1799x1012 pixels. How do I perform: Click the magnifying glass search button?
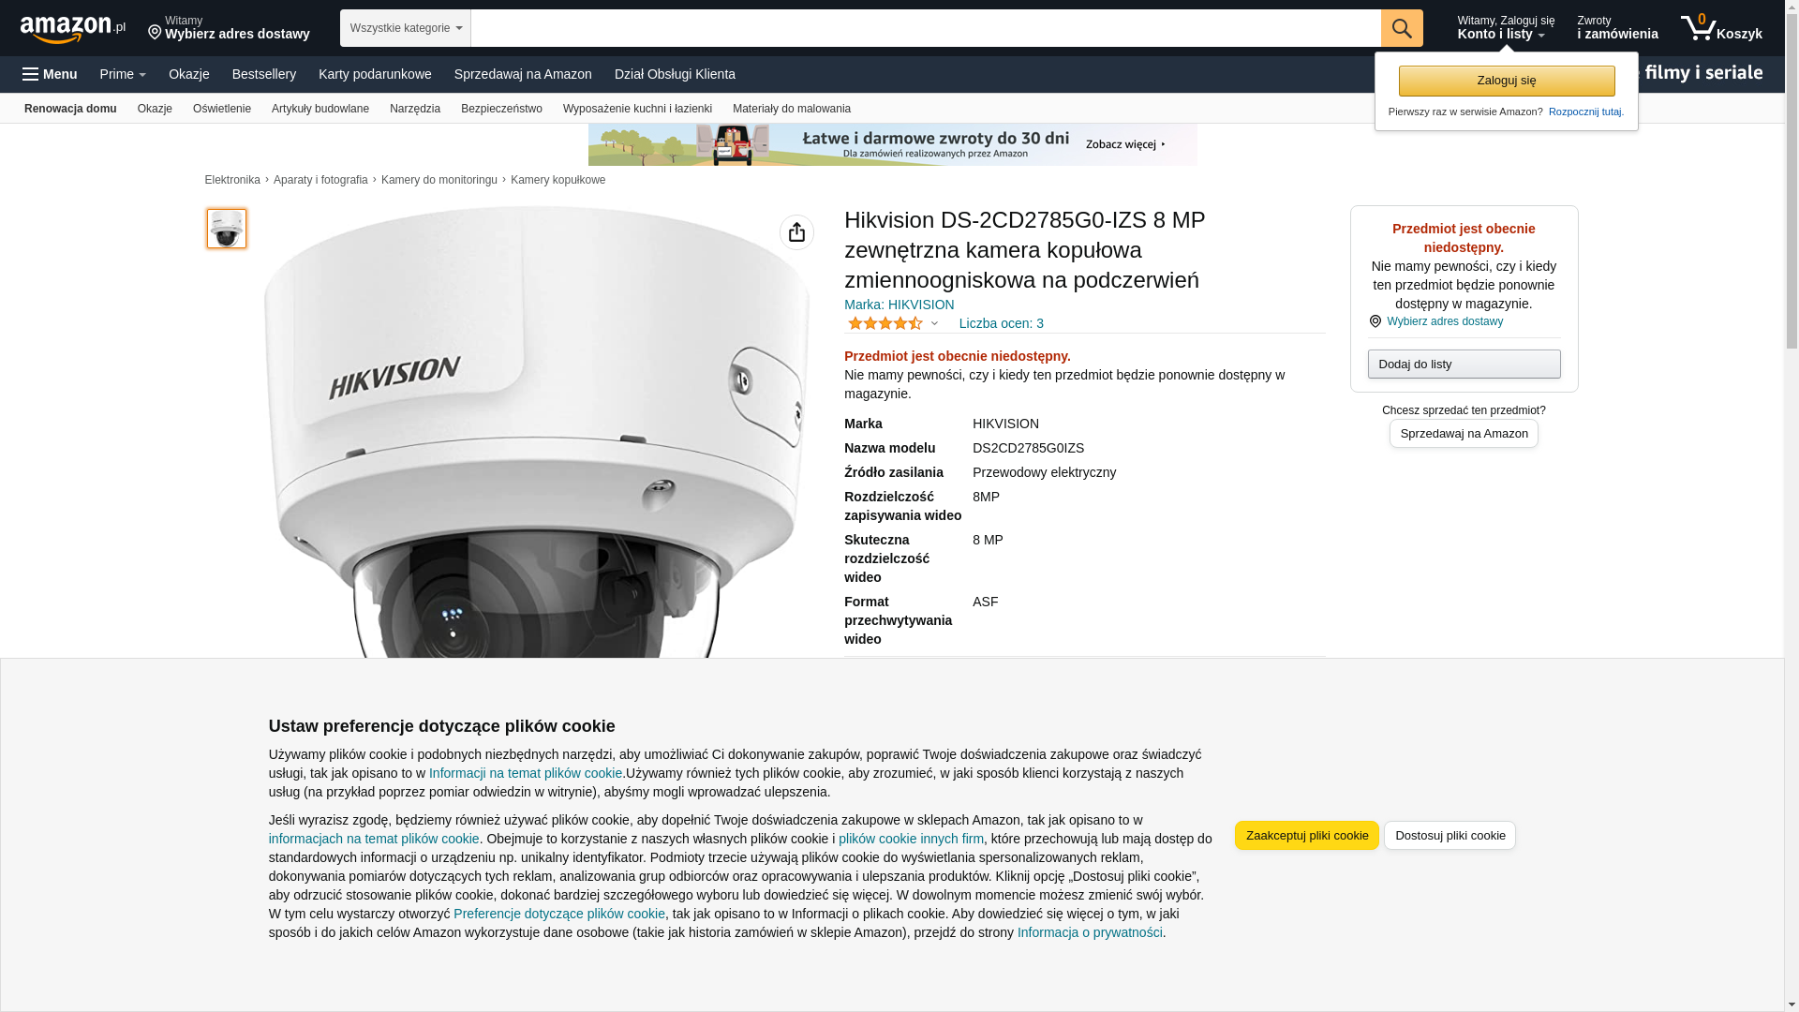click(x=1402, y=28)
